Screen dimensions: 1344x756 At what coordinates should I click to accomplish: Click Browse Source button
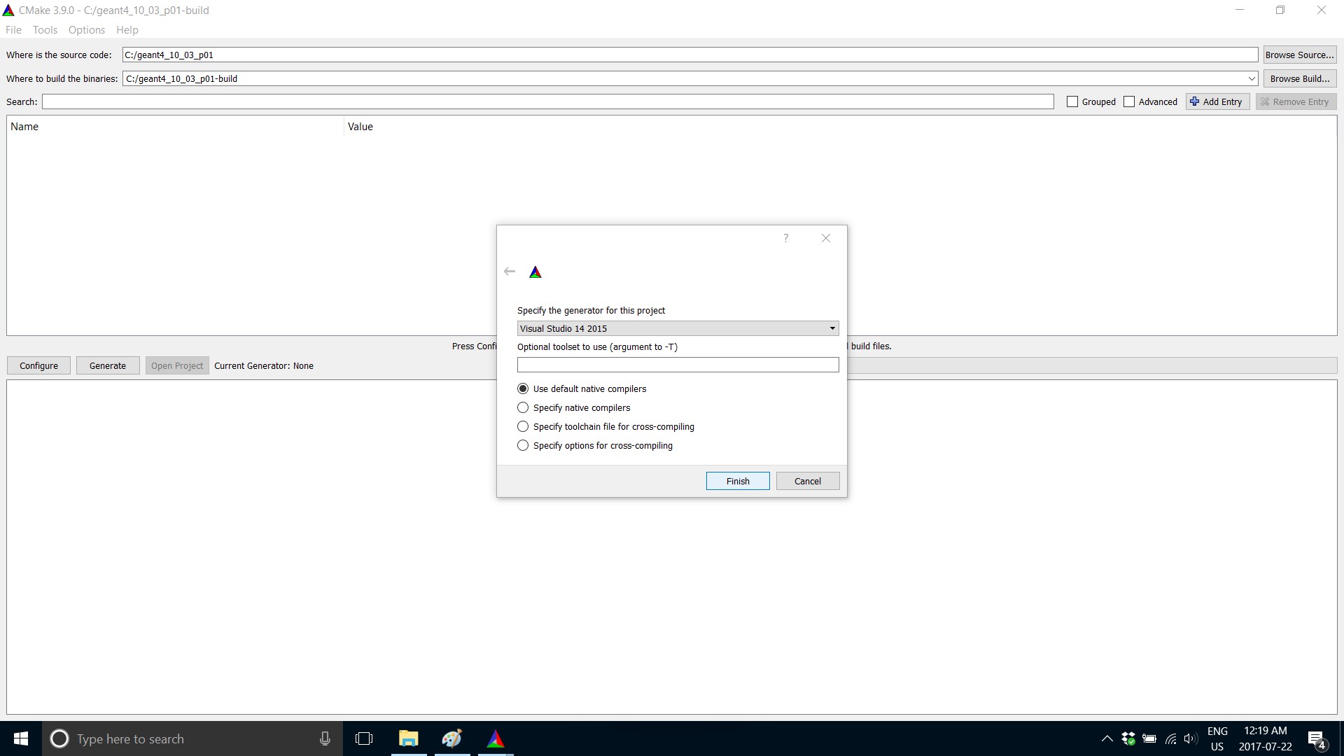pyautogui.click(x=1300, y=55)
